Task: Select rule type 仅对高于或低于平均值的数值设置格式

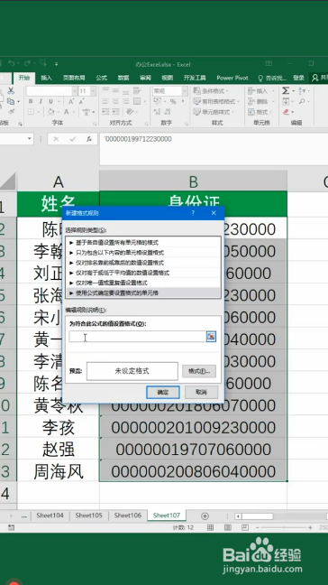Action: (x=143, y=273)
